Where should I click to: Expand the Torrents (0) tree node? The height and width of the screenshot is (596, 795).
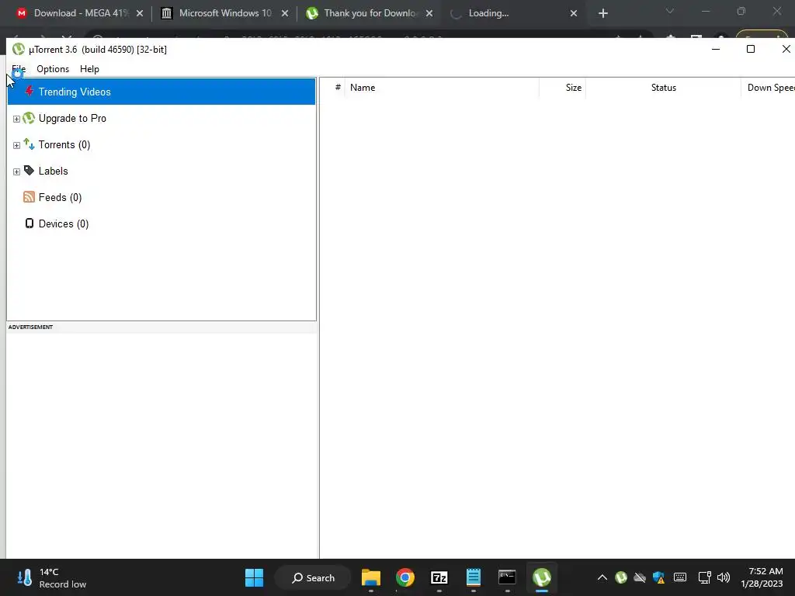tap(16, 145)
